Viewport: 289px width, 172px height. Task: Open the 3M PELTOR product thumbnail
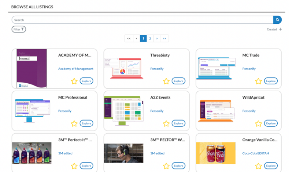(x=123, y=153)
